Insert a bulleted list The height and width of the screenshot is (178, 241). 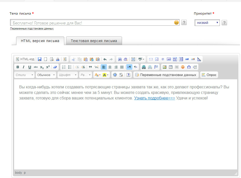[x=70, y=67]
